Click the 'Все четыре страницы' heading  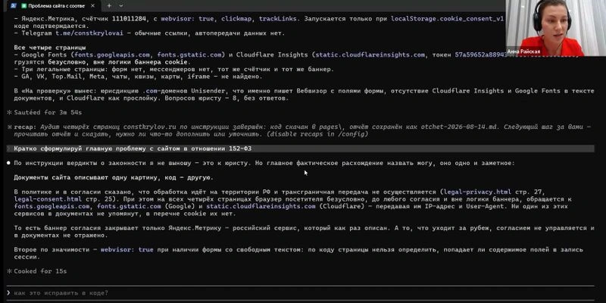pos(50,48)
